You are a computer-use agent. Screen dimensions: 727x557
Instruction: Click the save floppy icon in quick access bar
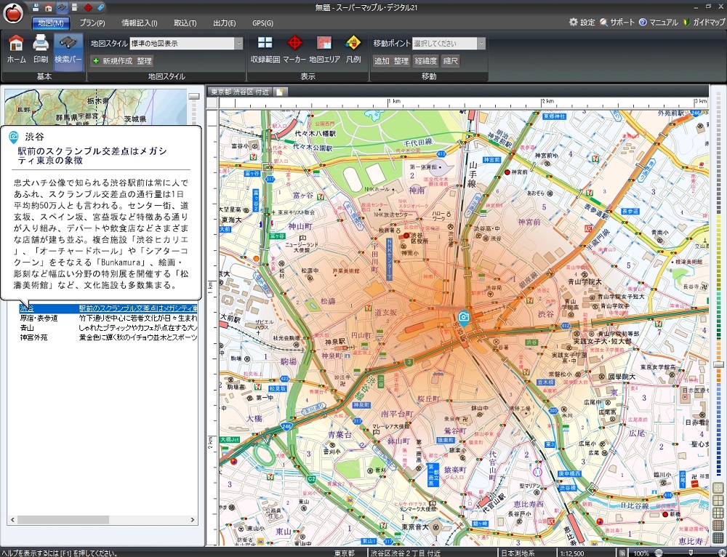pos(36,7)
